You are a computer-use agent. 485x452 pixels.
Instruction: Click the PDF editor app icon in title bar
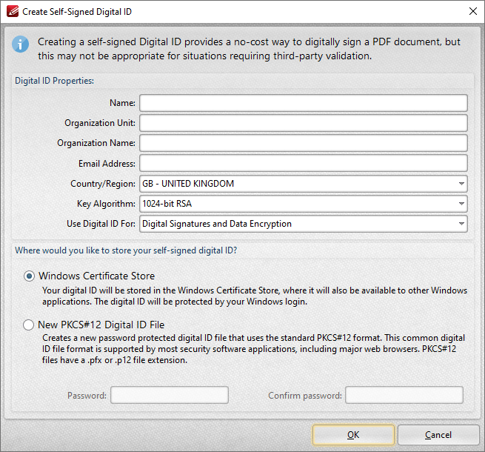tap(10, 12)
